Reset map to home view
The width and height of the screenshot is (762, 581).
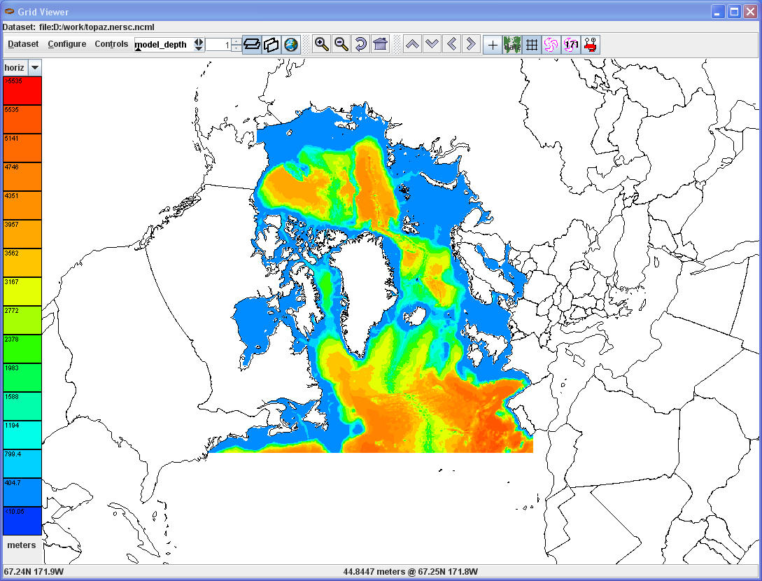(380, 44)
